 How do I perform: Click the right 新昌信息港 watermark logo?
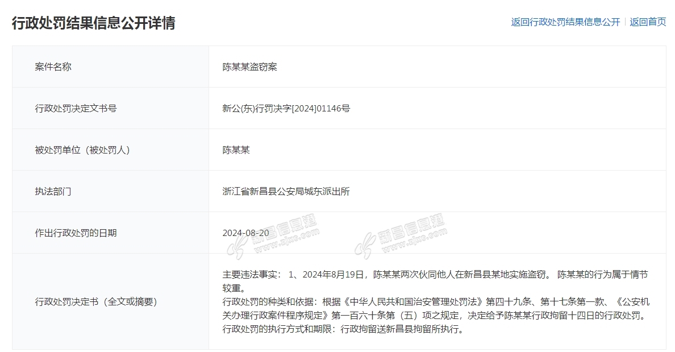coord(401,235)
